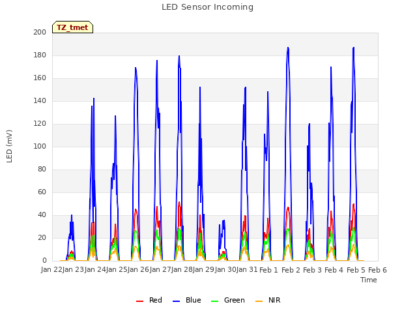Click the Jan 25 x-axis date label
The width and height of the screenshot is (417, 313).
[x=117, y=270]
